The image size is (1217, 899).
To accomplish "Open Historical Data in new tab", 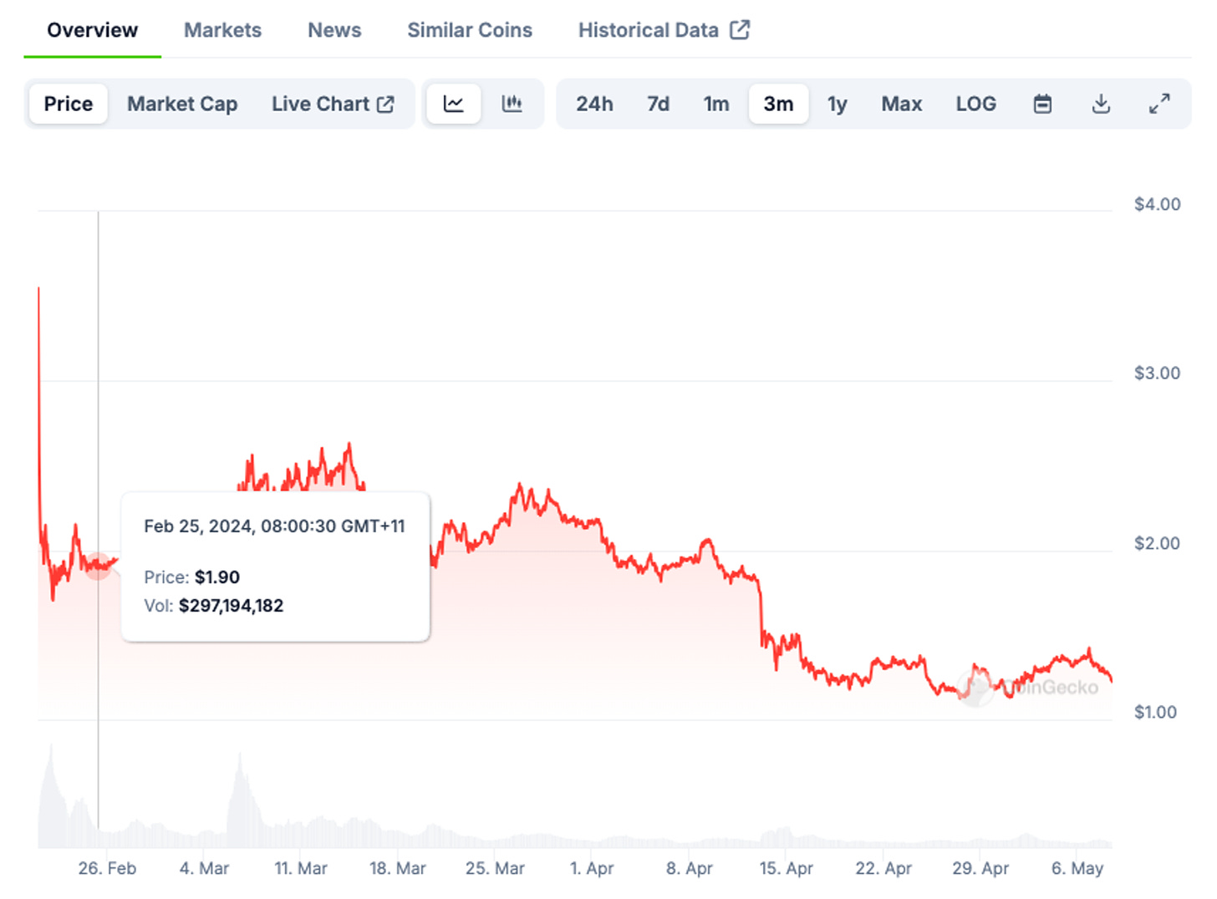I will point(664,30).
